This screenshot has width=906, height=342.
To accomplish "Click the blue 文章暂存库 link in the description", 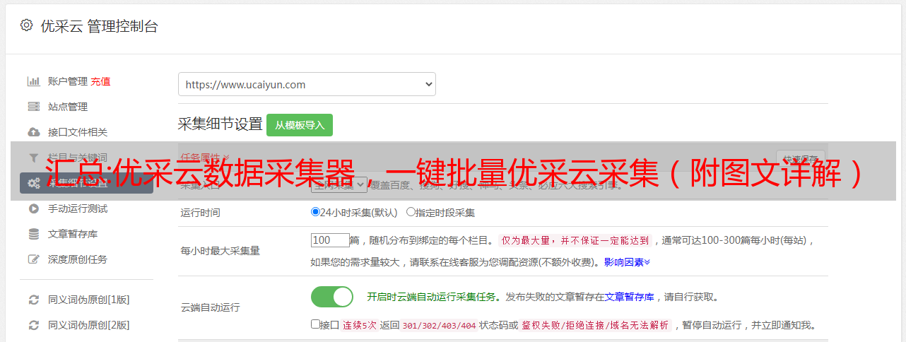I will [629, 297].
